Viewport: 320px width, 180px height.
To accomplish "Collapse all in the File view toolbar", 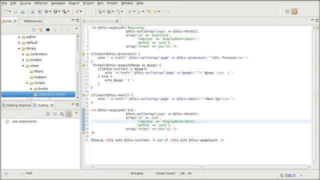I will [34, 30].
